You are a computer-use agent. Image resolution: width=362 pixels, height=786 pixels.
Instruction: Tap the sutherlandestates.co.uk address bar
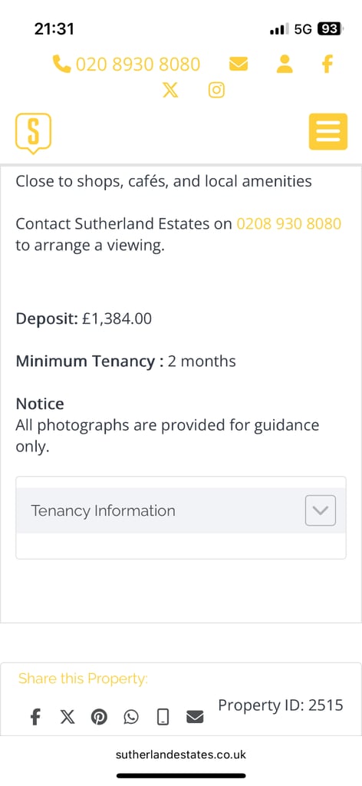click(x=181, y=755)
